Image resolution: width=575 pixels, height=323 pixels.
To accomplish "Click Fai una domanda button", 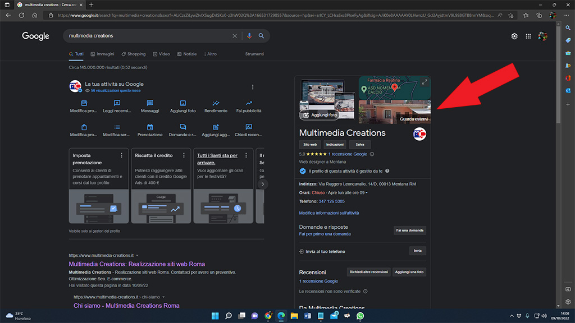I will pyautogui.click(x=409, y=230).
